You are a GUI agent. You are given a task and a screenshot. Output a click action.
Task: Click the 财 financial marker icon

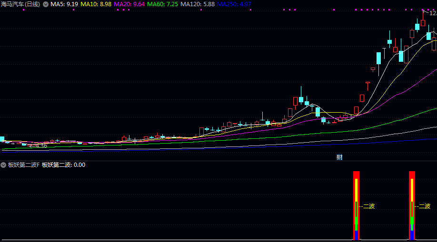pos(339,157)
